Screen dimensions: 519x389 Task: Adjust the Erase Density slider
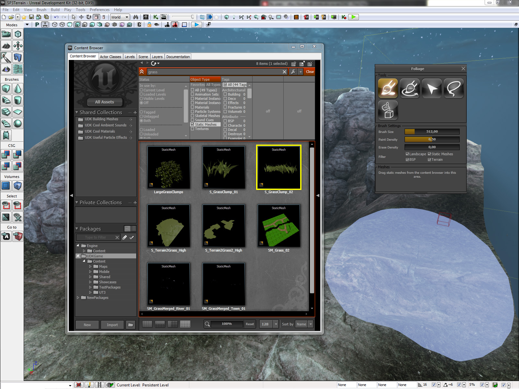[x=432, y=147]
